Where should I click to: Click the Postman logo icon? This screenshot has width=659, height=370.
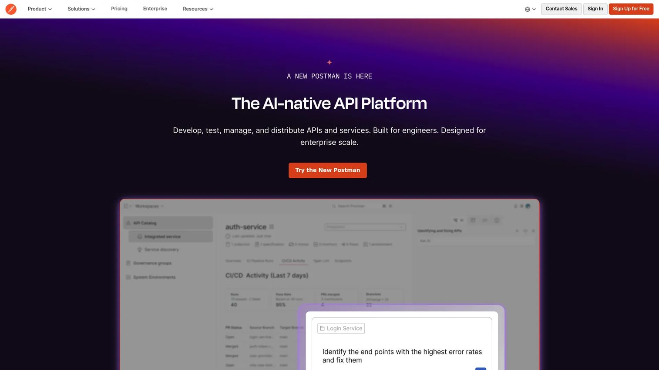point(11,9)
